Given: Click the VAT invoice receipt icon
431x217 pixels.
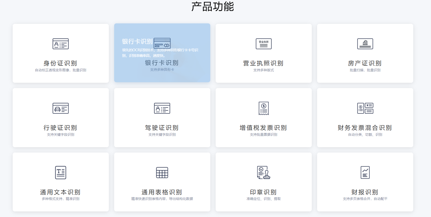Looking at the screenshot, I should click(x=264, y=108).
